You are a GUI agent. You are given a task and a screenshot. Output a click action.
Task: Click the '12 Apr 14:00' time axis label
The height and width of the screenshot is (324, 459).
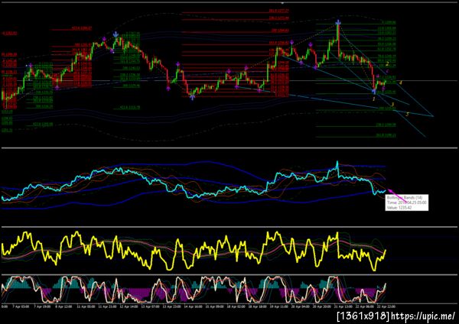[x=130, y=306]
